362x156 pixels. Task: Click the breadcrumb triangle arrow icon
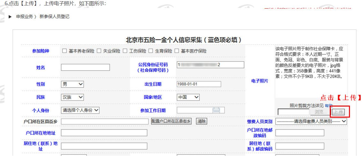[x=10, y=17]
